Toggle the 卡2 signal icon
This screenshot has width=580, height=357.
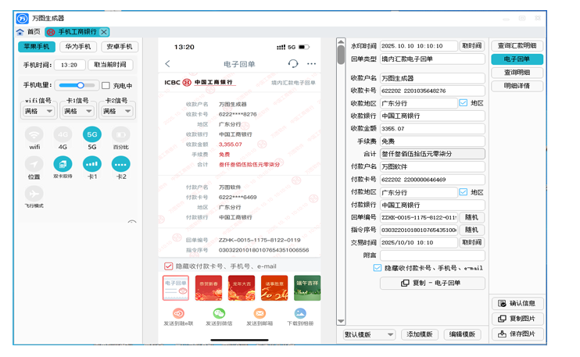[121, 164]
